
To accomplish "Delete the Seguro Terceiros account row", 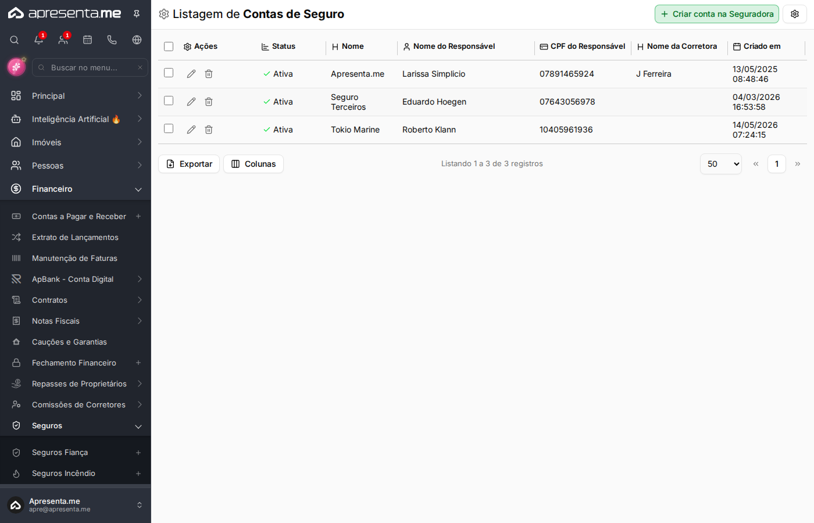I will pos(209,102).
